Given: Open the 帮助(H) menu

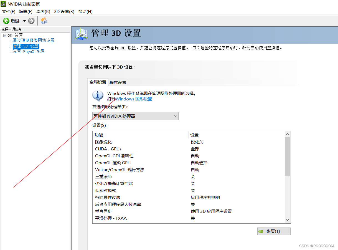Looking at the screenshot, I should 85,11.
